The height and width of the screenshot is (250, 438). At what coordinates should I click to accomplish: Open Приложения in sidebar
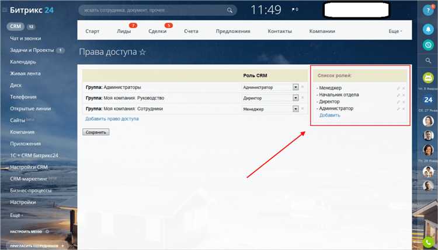point(26,144)
